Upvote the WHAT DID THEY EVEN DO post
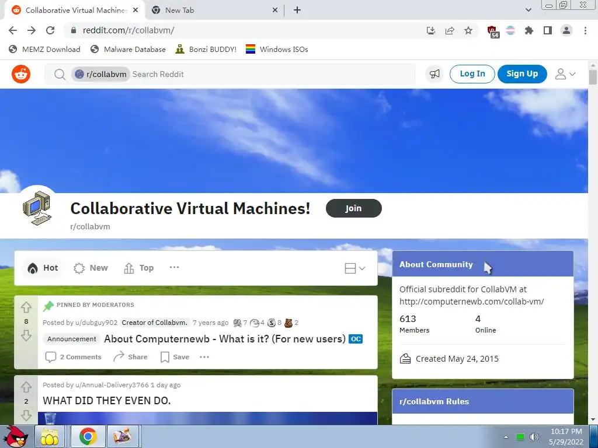The image size is (598, 448). 26,387
